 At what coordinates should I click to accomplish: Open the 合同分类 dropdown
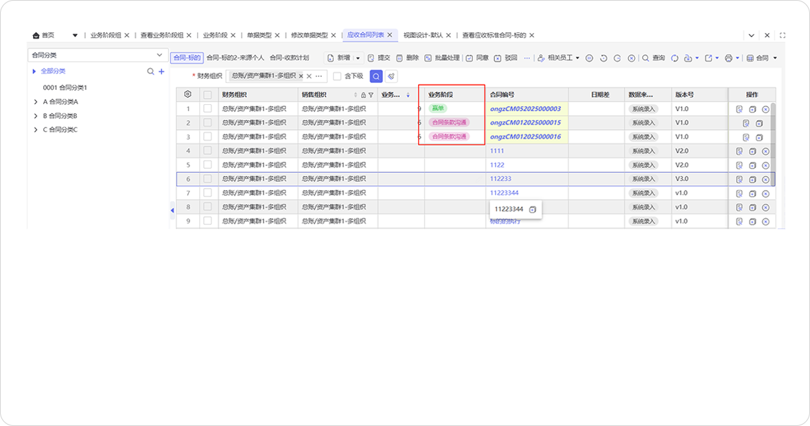pos(97,55)
